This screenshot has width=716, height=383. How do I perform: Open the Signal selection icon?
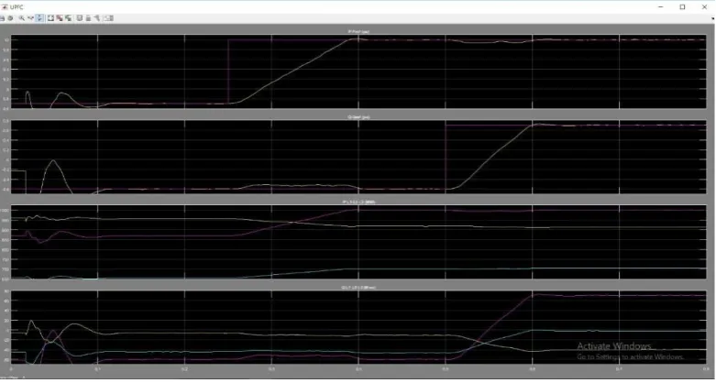[97, 18]
